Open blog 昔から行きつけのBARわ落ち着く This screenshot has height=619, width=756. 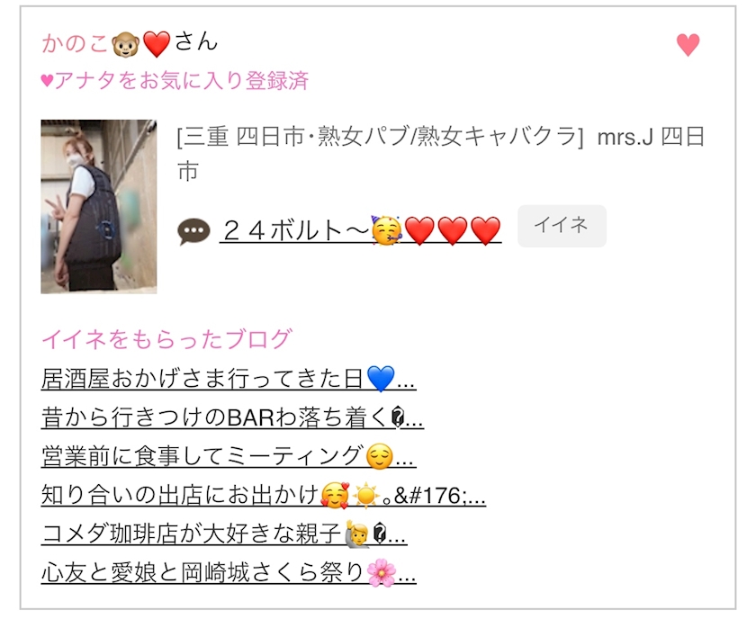click(232, 417)
